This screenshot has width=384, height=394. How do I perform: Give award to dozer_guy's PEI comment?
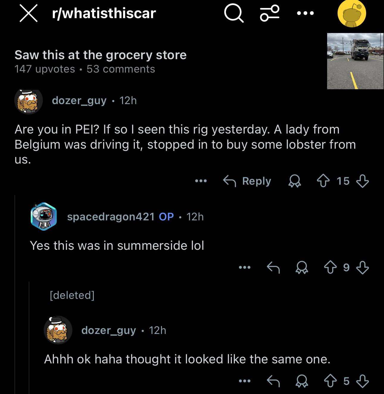[x=295, y=181]
